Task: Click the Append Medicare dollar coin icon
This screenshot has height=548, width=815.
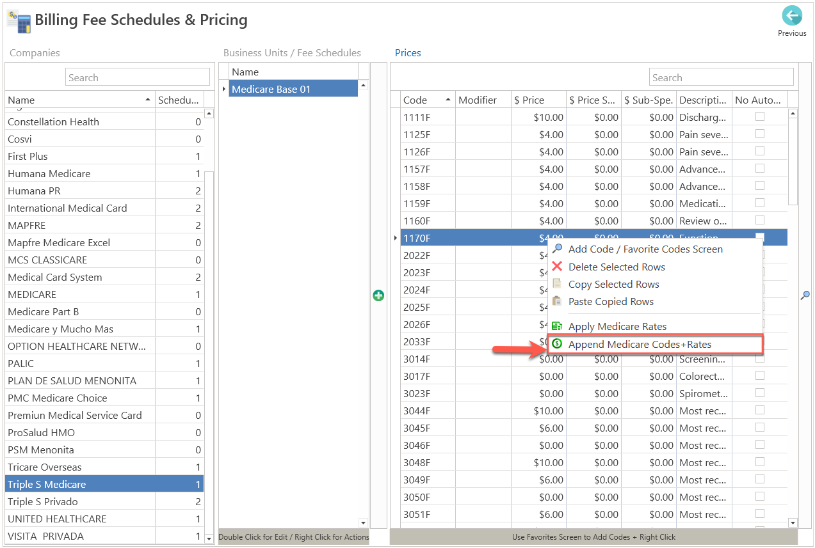Action: pyautogui.click(x=557, y=344)
